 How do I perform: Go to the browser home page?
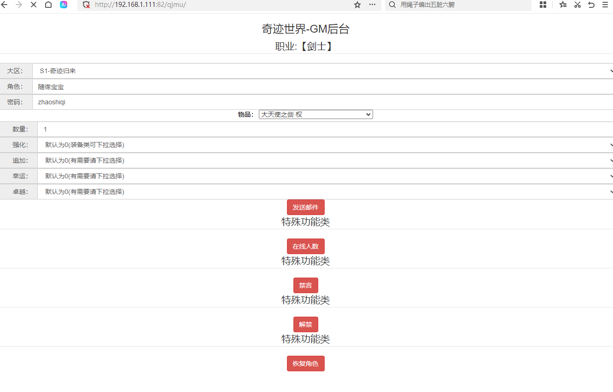tap(48, 5)
